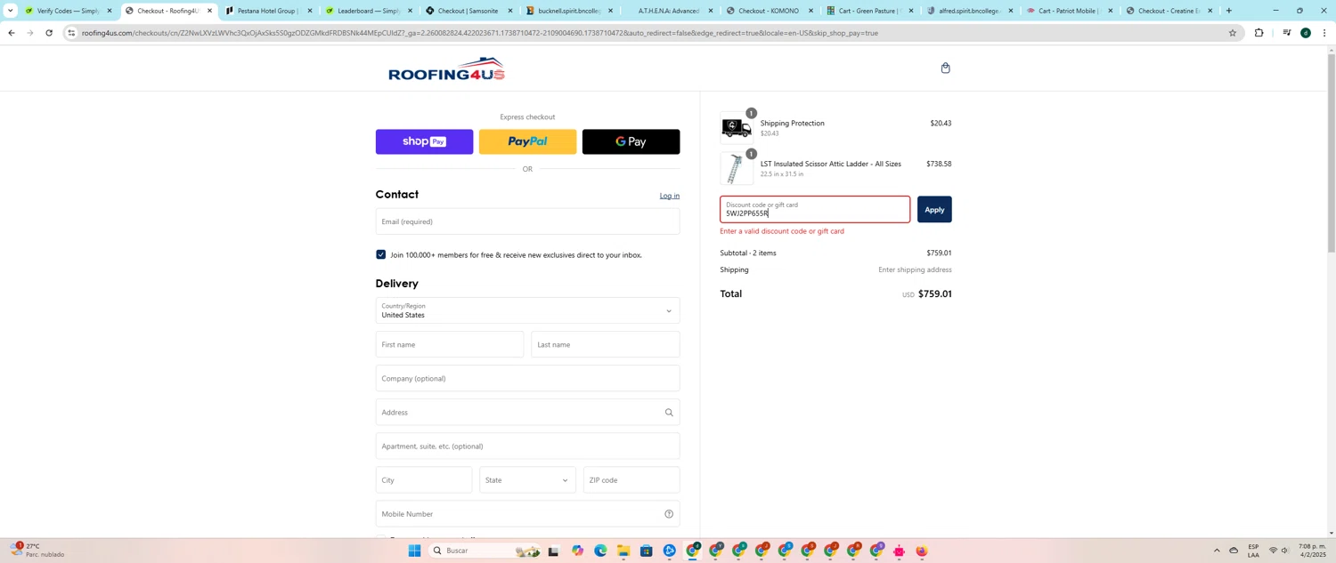
Task: Click the browser address bar URL
Action: (x=480, y=33)
